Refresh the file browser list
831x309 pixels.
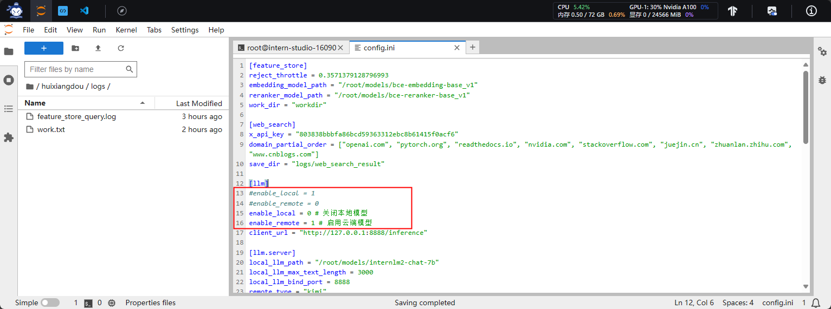pyautogui.click(x=121, y=48)
